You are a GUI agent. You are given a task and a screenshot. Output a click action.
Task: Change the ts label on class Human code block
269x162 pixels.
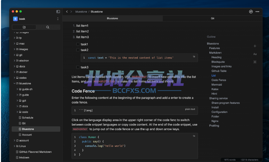194,136
